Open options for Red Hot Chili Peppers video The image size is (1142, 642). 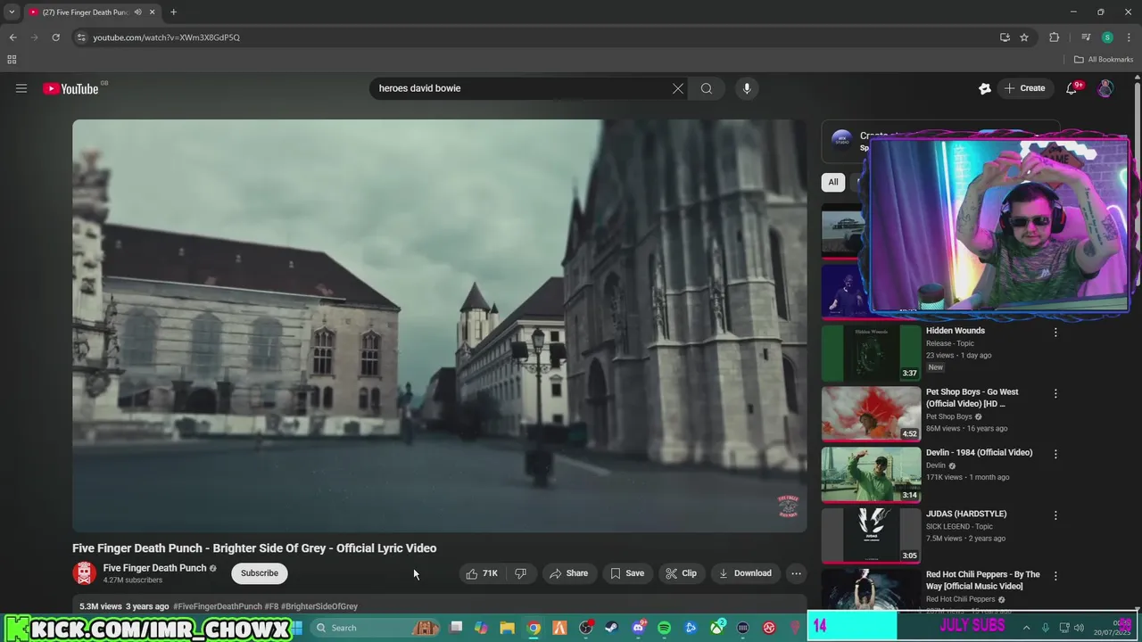coord(1055,576)
